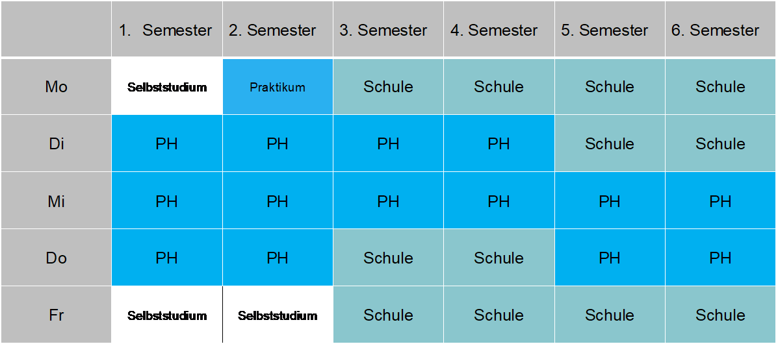The width and height of the screenshot is (778, 344).
Task: Click the Mo row label
Action: (x=57, y=87)
